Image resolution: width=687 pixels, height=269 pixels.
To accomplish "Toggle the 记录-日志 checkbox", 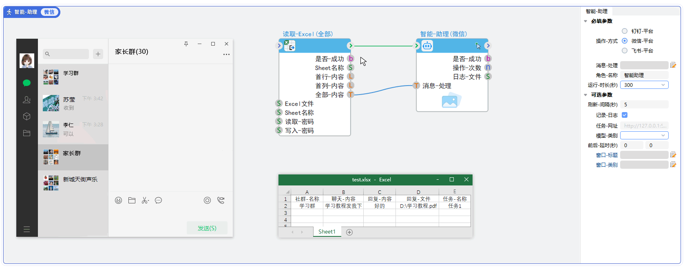I will (x=625, y=115).
